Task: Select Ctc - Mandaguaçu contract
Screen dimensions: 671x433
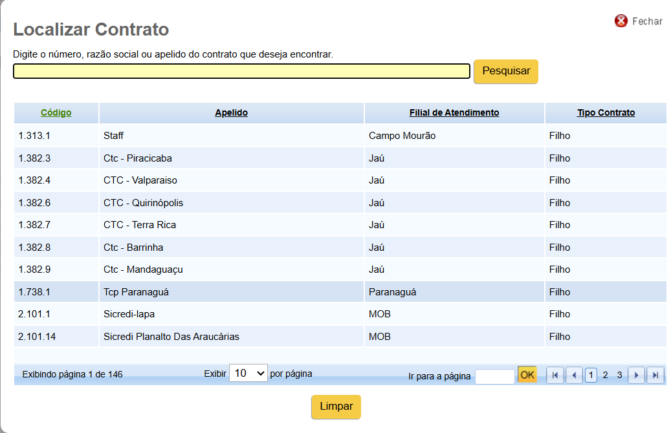Action: tap(144, 269)
